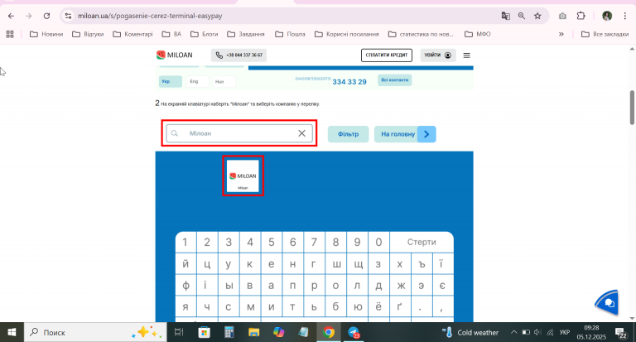636x342 pixels.
Task: Call via the +38 044 337 36 67 button
Action: (x=238, y=55)
